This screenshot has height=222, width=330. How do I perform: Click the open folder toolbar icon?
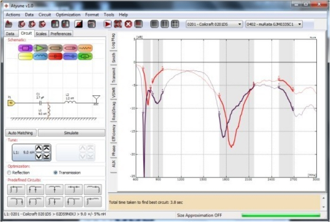pos(9,24)
